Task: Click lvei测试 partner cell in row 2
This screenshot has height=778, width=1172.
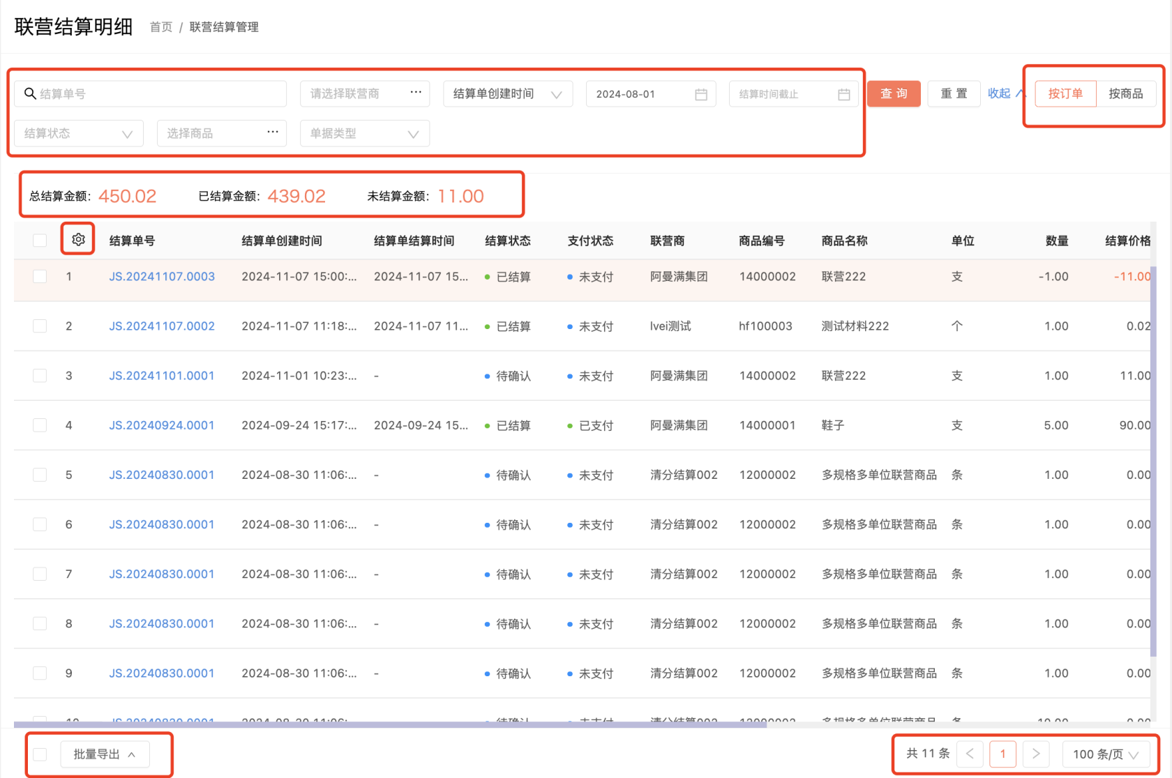Action: click(x=670, y=326)
